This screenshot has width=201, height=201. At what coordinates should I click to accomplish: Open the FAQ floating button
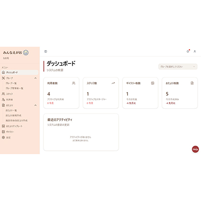pyautogui.click(x=195, y=149)
